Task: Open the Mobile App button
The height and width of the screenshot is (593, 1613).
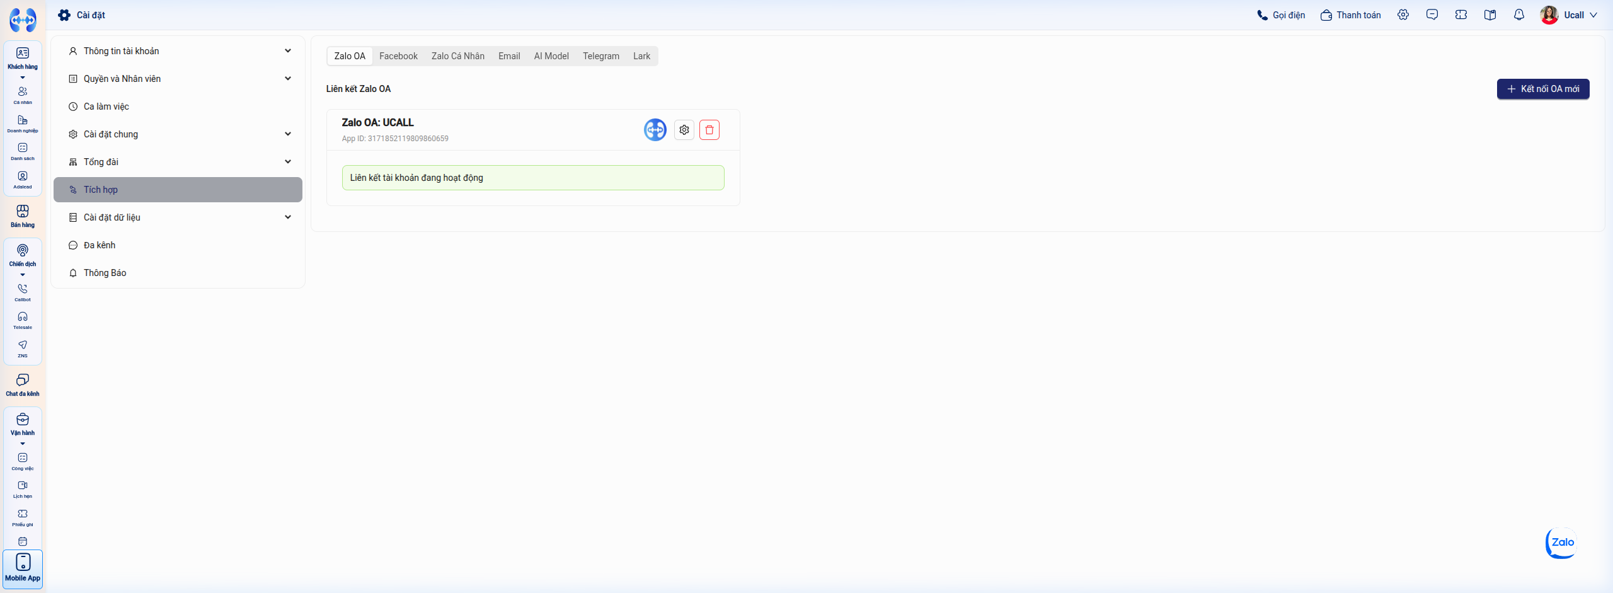Action: [23, 569]
